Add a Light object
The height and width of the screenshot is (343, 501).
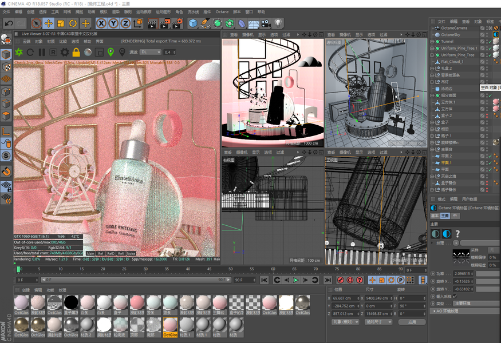(278, 23)
